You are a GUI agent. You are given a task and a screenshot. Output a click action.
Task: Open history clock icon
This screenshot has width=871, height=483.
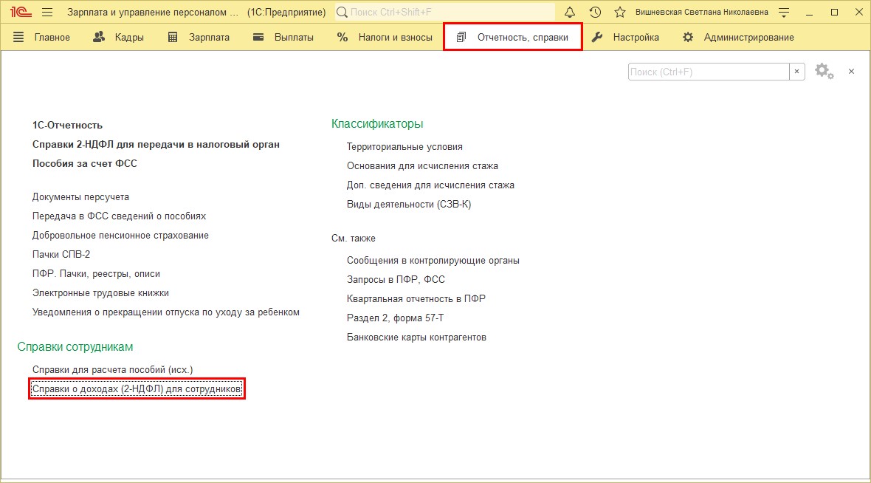[595, 12]
